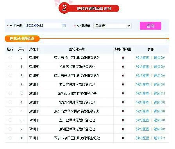The image size is (175, 149).
Task: Click the orange 选择办理网点 section tab
Action: pyautogui.click(x=22, y=39)
